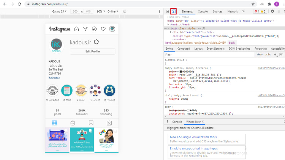Switch to the Computed styles tab

(x=184, y=49)
